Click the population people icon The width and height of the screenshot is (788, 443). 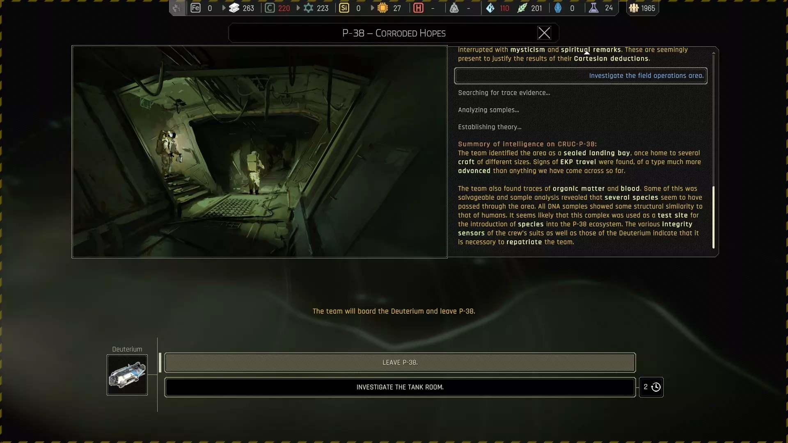coord(634,8)
